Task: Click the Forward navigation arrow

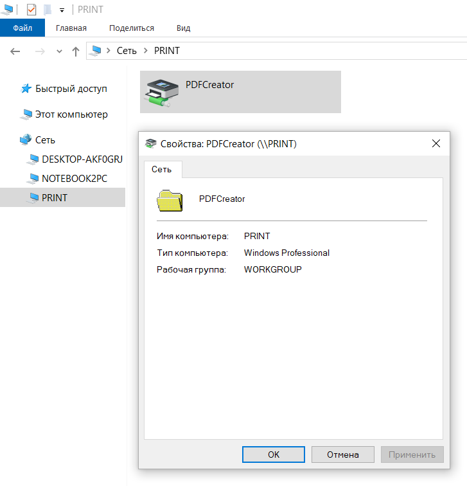Action: [40, 51]
